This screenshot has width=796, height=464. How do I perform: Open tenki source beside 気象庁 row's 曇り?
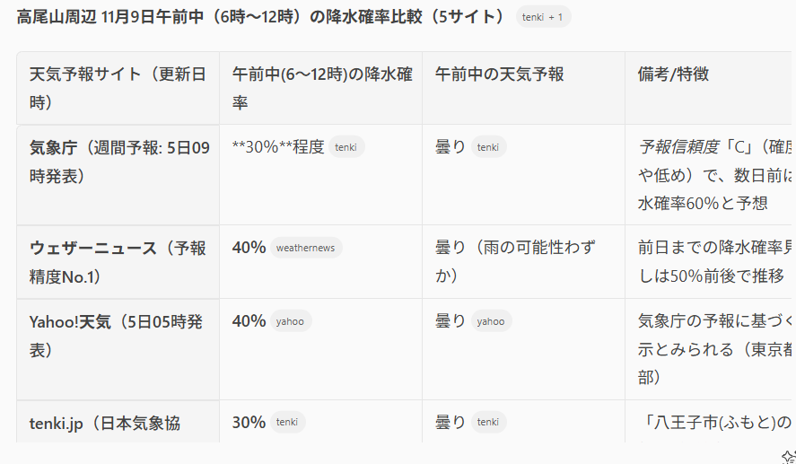coord(488,147)
